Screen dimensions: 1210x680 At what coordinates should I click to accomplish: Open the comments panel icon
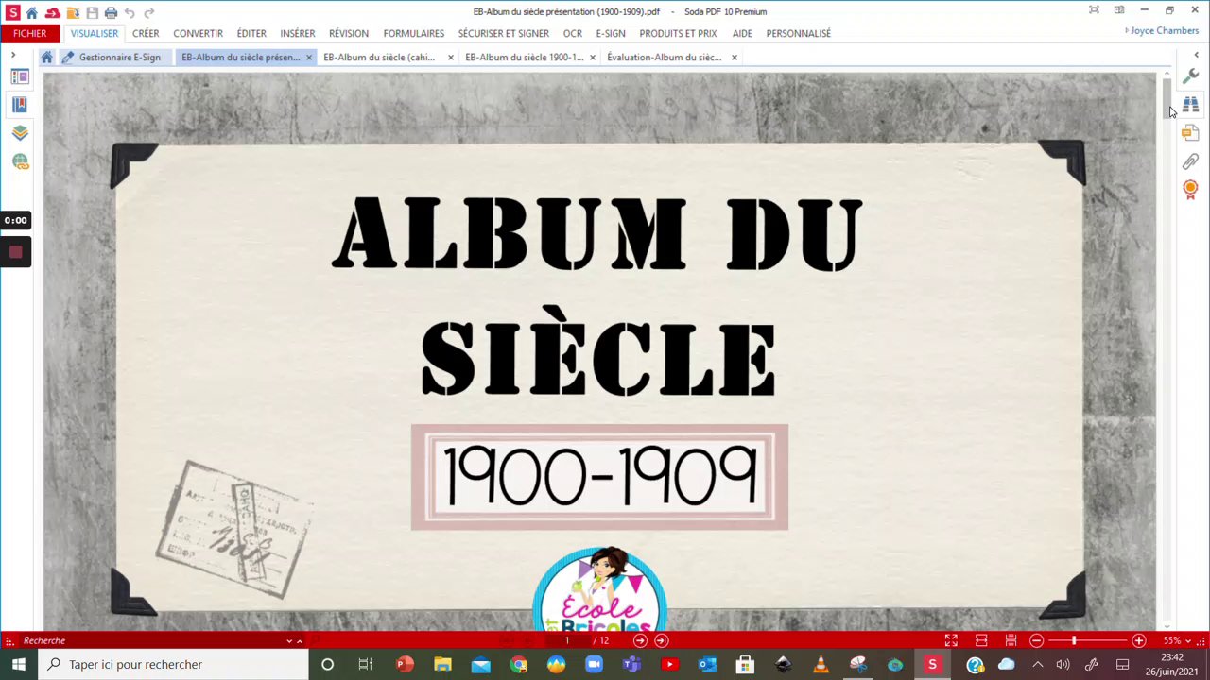coord(1190,133)
